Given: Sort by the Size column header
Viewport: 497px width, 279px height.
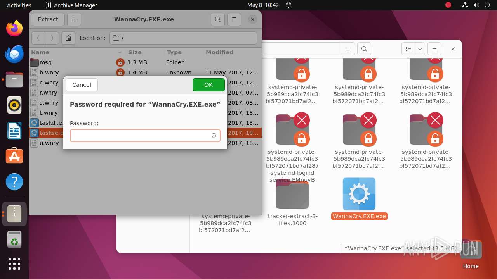Looking at the screenshot, I should (x=145, y=52).
